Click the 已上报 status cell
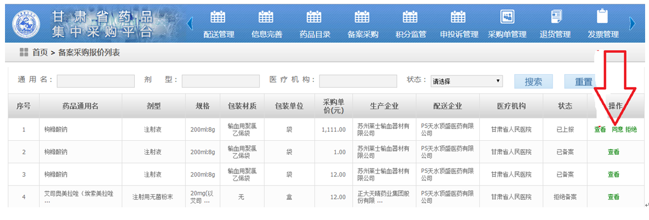 click(x=565, y=130)
